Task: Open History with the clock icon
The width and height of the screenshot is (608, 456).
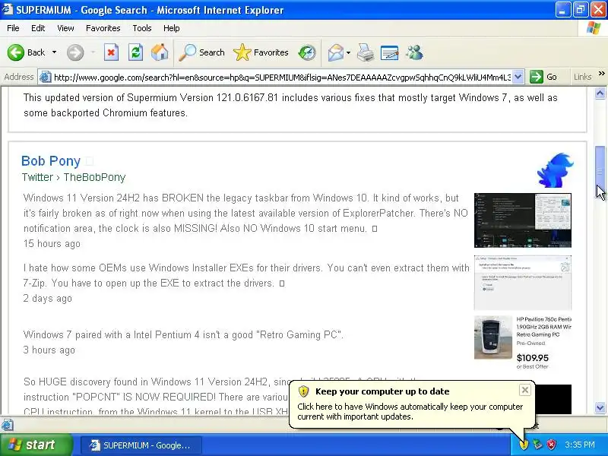Action: coord(307,52)
